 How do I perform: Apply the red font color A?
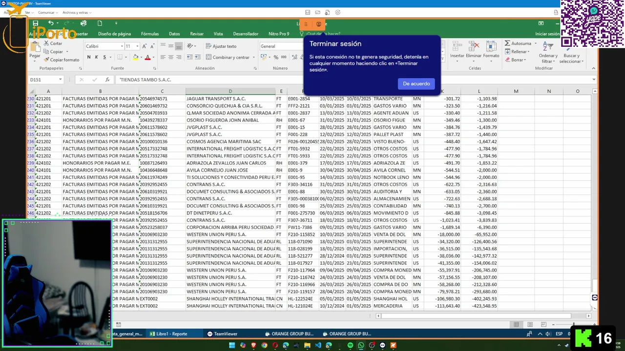click(147, 57)
